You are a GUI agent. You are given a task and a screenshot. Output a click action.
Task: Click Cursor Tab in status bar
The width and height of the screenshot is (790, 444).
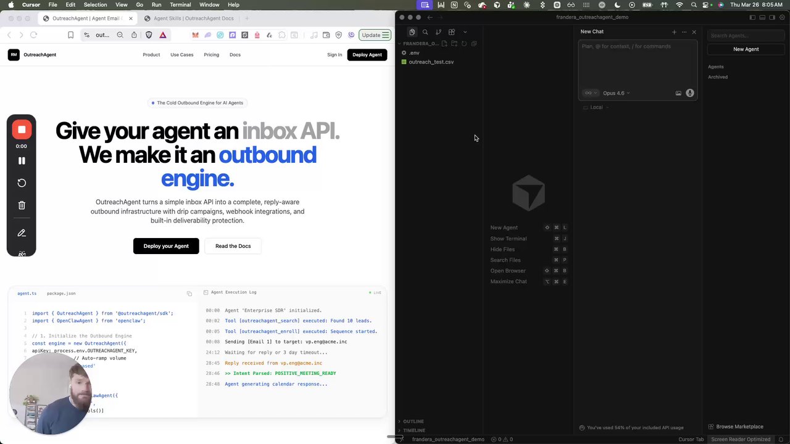click(691, 439)
